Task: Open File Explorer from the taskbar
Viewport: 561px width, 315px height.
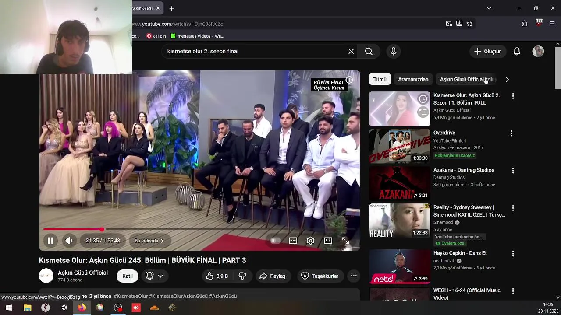Action: [x=27, y=308]
